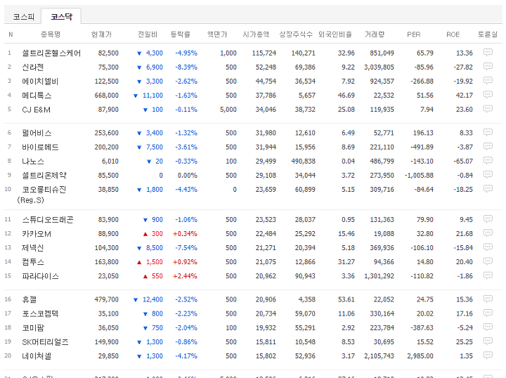Open discussion board icon for 바이로메드
Image resolution: width=506 pixels, height=378 pixels.
(x=488, y=146)
